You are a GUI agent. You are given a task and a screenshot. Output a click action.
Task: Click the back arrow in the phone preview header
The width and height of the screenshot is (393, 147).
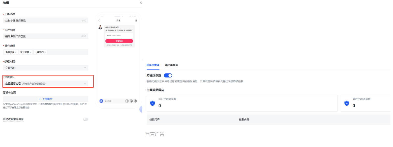pyautogui.click(x=99, y=20)
